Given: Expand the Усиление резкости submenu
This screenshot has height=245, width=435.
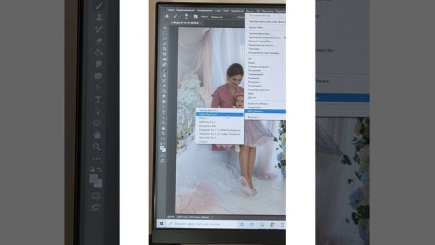Looking at the screenshot, I should tap(265, 90).
